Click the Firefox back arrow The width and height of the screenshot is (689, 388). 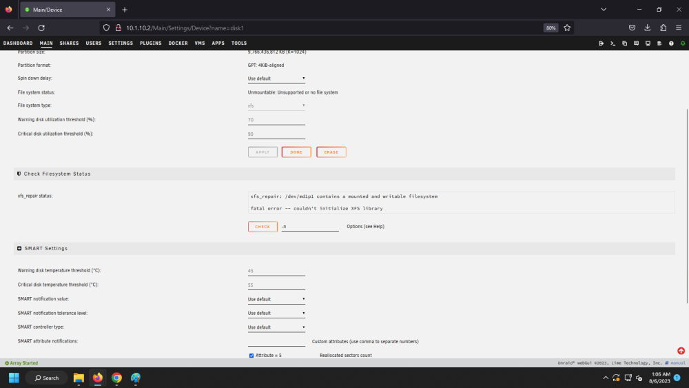click(x=10, y=28)
